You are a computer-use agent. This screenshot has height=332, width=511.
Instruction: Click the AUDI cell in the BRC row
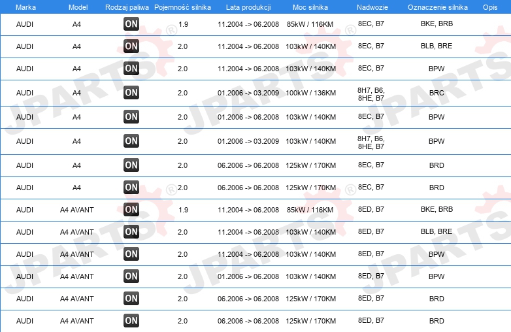pyautogui.click(x=25, y=93)
